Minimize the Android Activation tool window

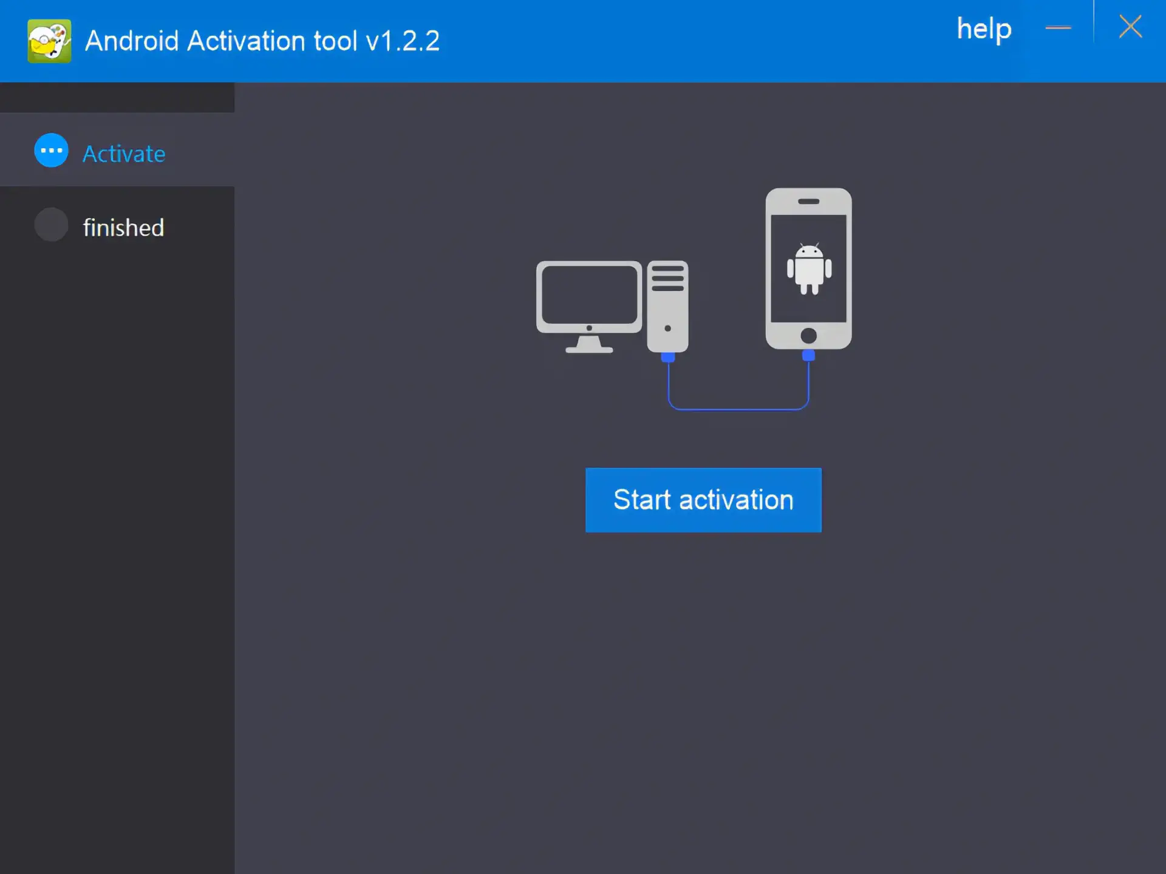(x=1058, y=28)
